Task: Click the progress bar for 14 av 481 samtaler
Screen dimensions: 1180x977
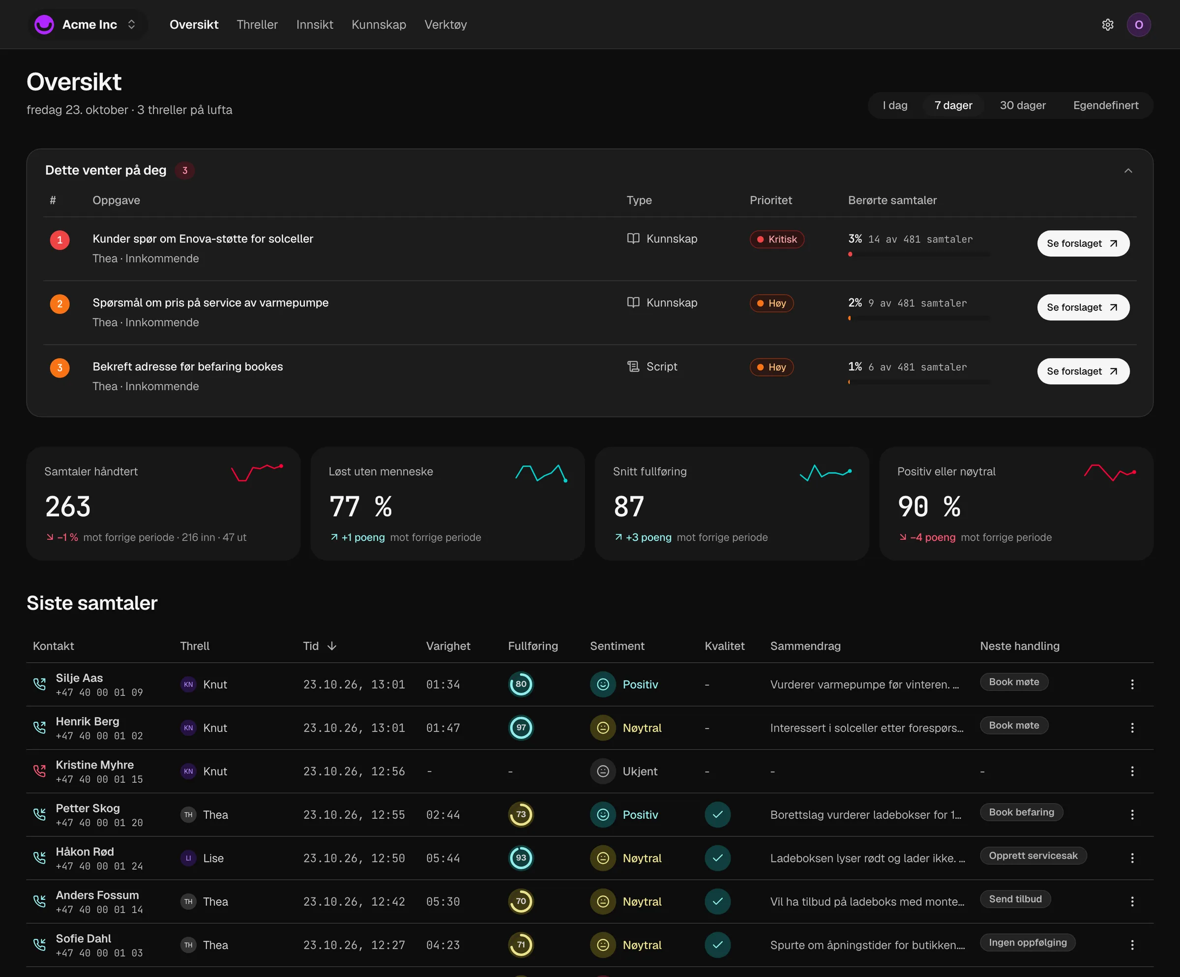Action: pos(919,255)
